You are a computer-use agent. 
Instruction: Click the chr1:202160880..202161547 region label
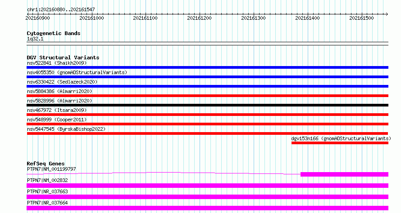(61, 10)
